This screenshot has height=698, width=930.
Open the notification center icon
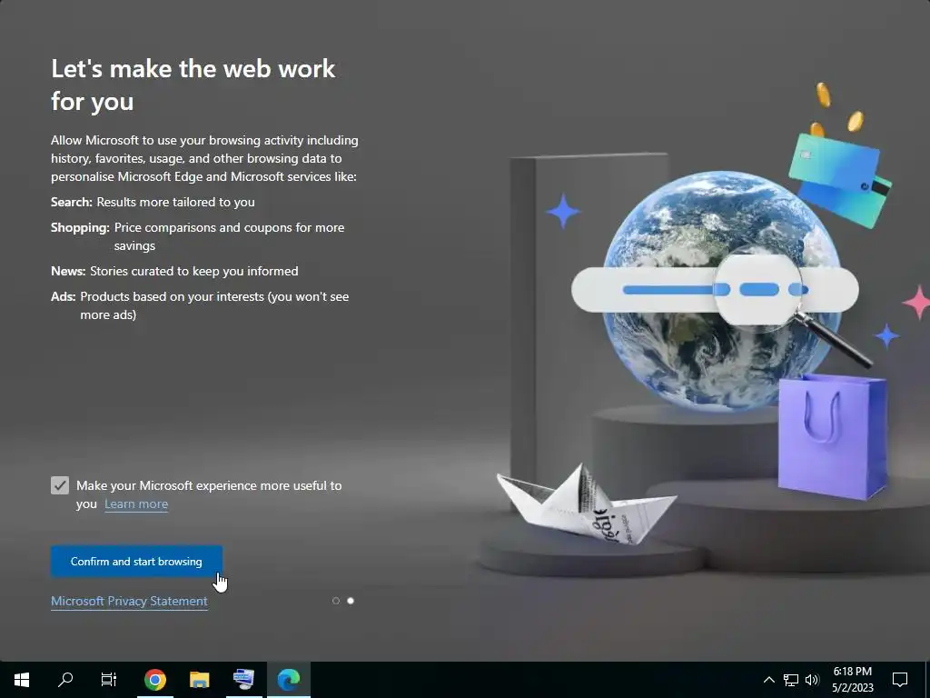[x=900, y=680]
